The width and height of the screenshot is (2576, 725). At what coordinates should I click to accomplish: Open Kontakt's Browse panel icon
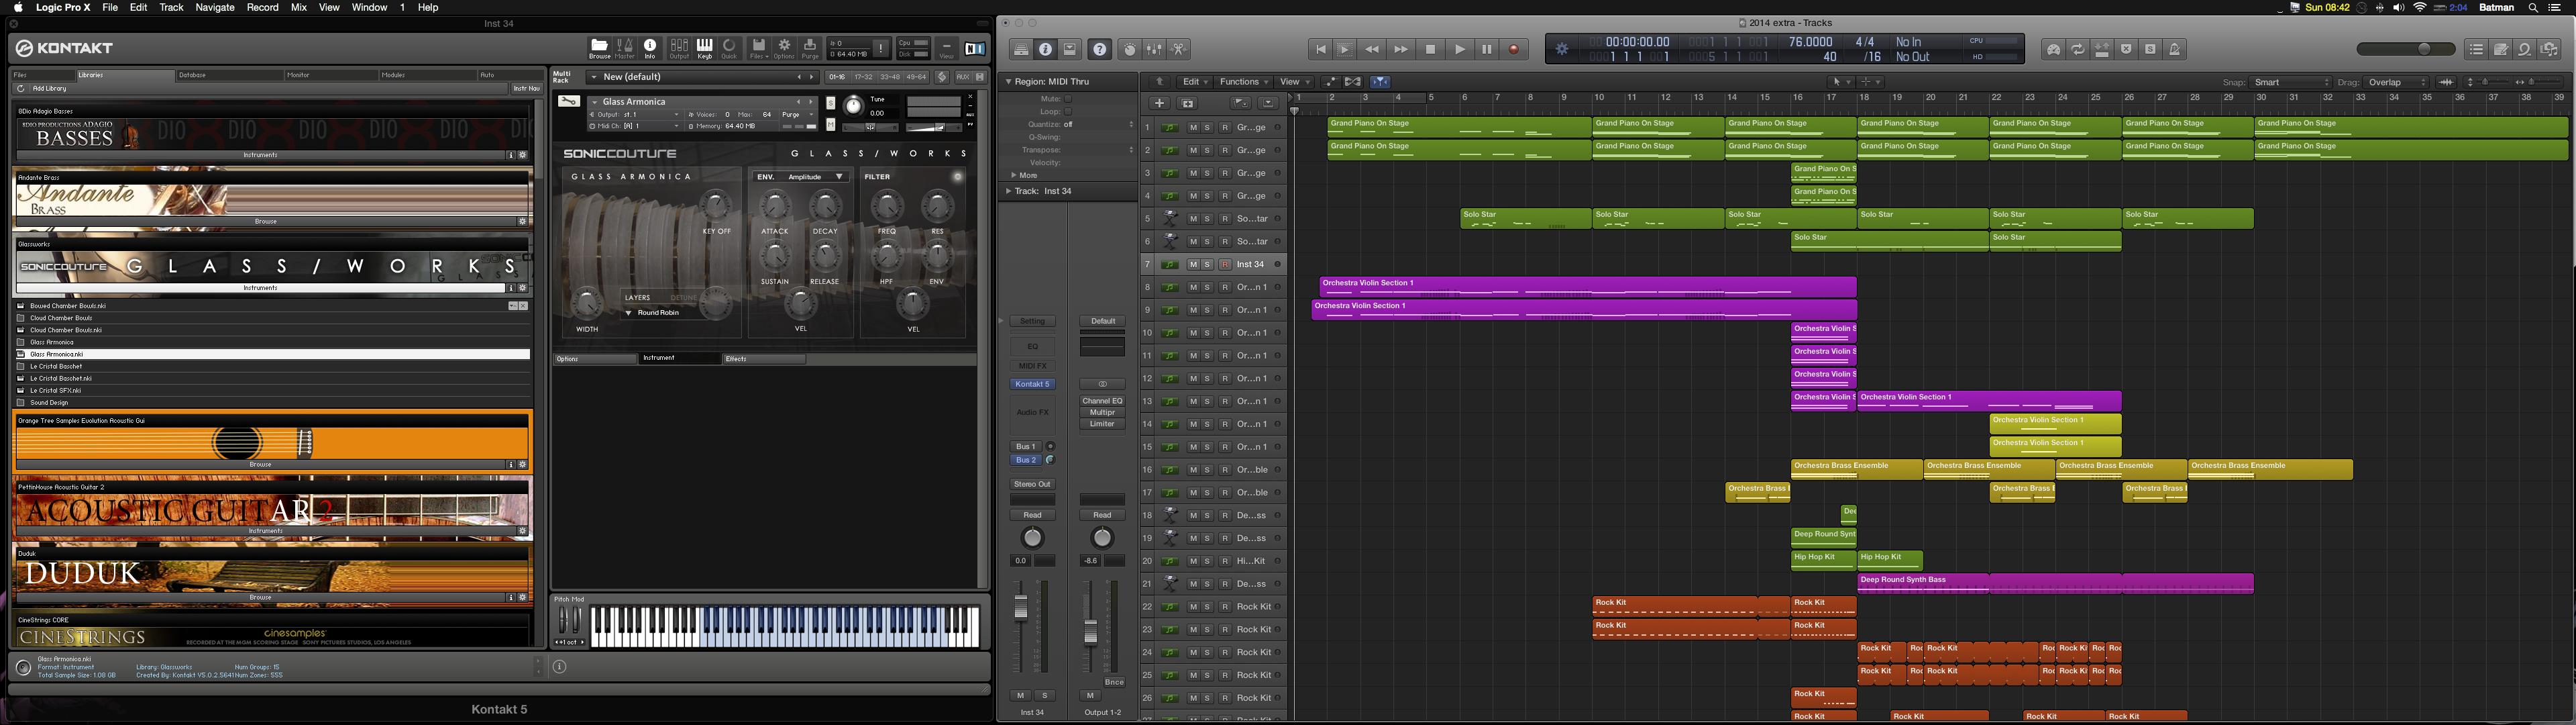click(599, 47)
